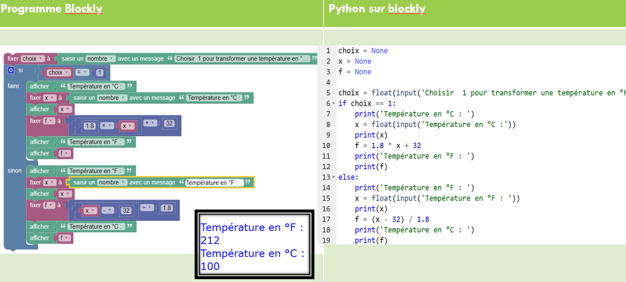Open the x variable dropdown in the x − 32 block

tap(89, 211)
